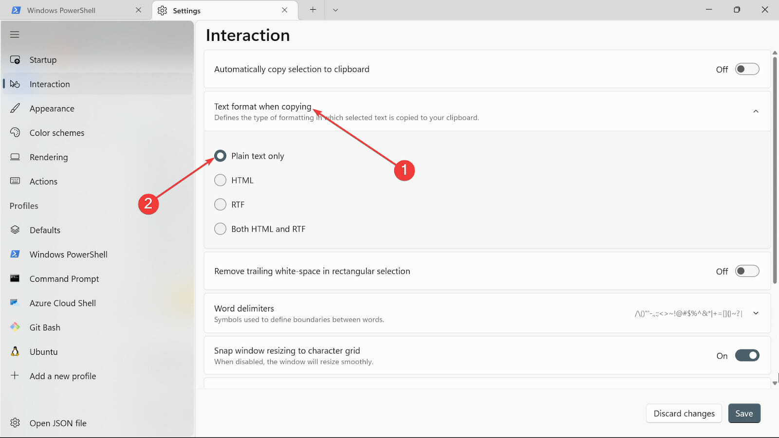Click the Defaults layers icon
Screen dimensions: 779x438
pos(15,230)
